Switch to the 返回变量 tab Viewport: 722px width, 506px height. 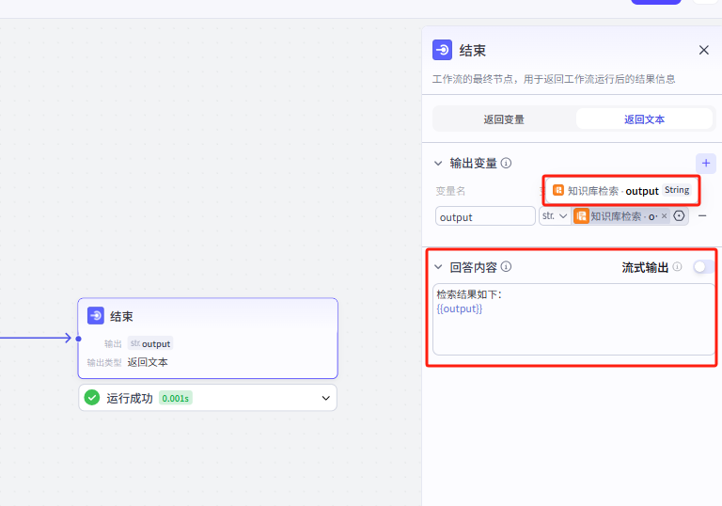point(504,119)
